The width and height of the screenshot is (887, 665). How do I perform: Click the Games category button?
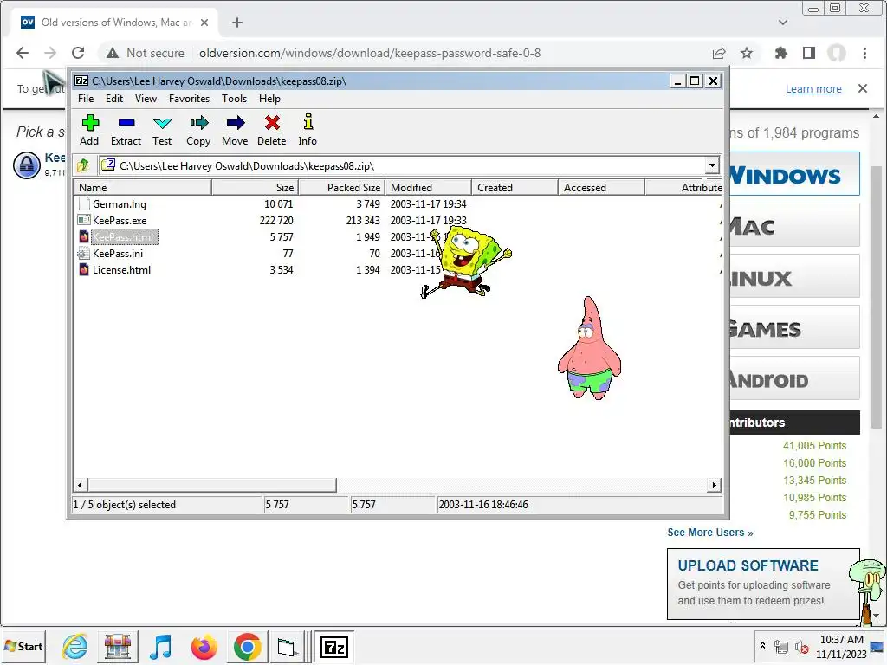pyautogui.click(x=794, y=328)
